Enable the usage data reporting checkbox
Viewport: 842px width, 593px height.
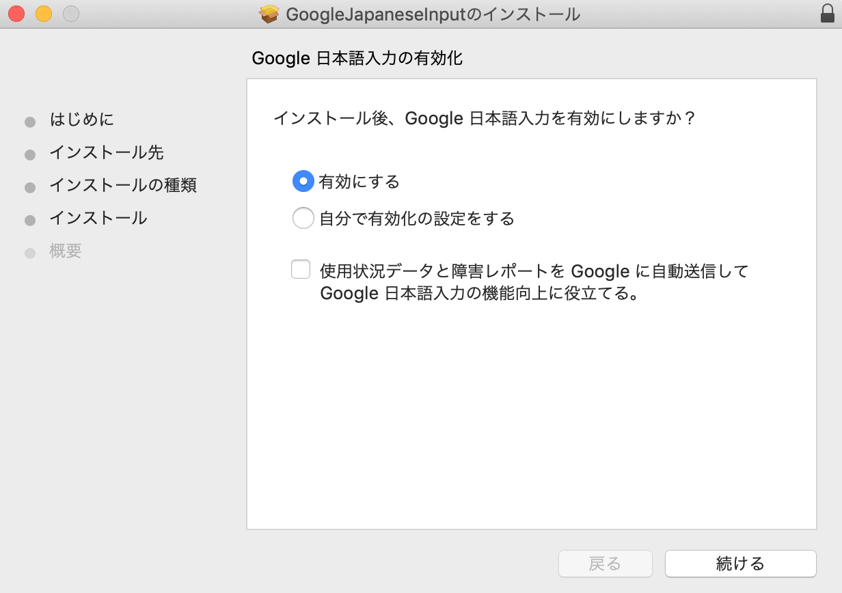point(301,269)
